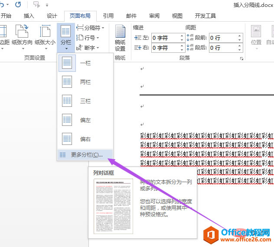The image size is (274, 247).
Task: Choose 更多分栏(C)... menu entry
Action: pyautogui.click(x=85, y=154)
